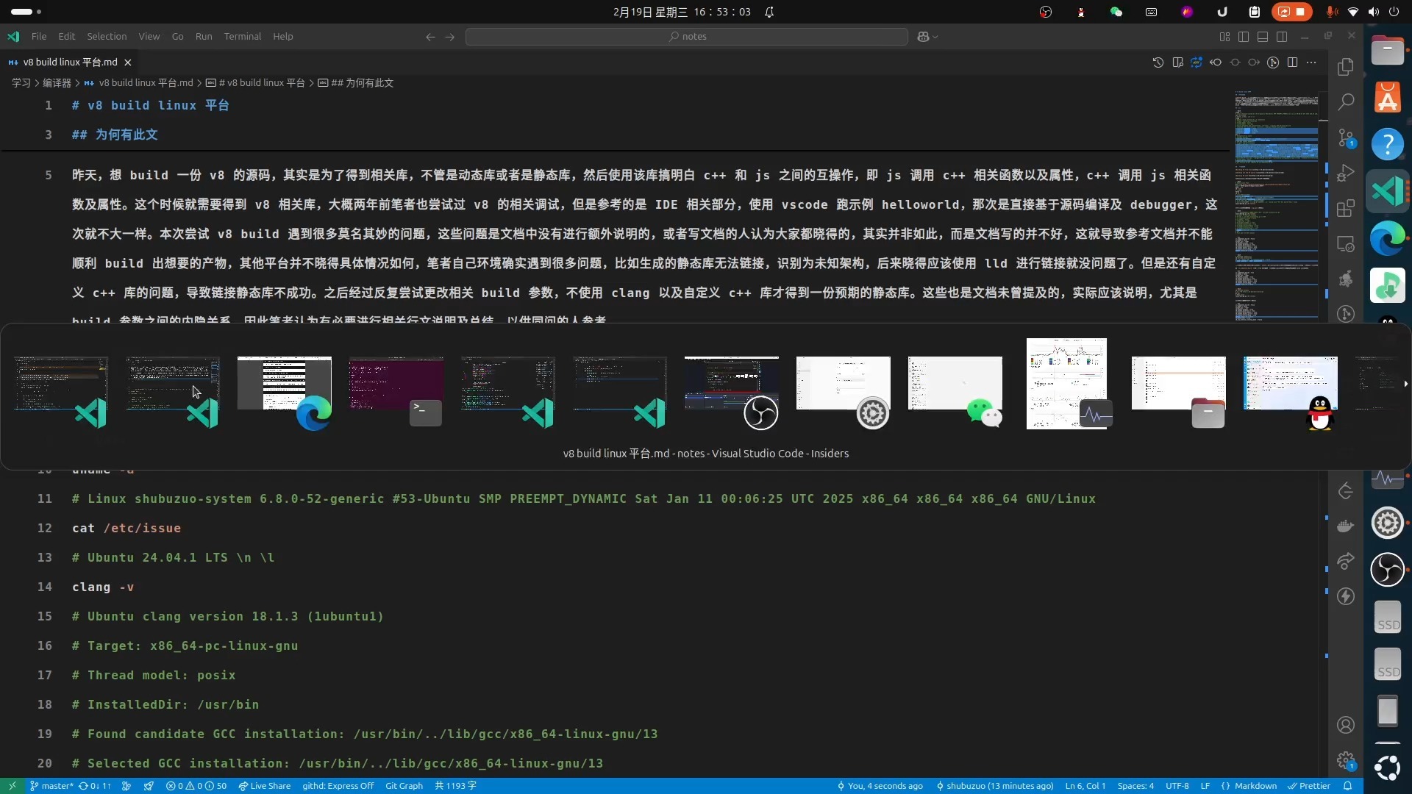Click Ln 6, Col 1 position indicator
The width and height of the screenshot is (1412, 794).
pyautogui.click(x=1085, y=786)
